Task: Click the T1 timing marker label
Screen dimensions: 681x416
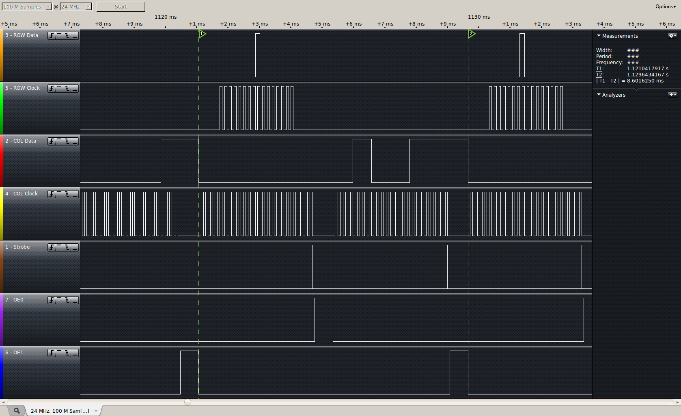Action: [x=599, y=69]
